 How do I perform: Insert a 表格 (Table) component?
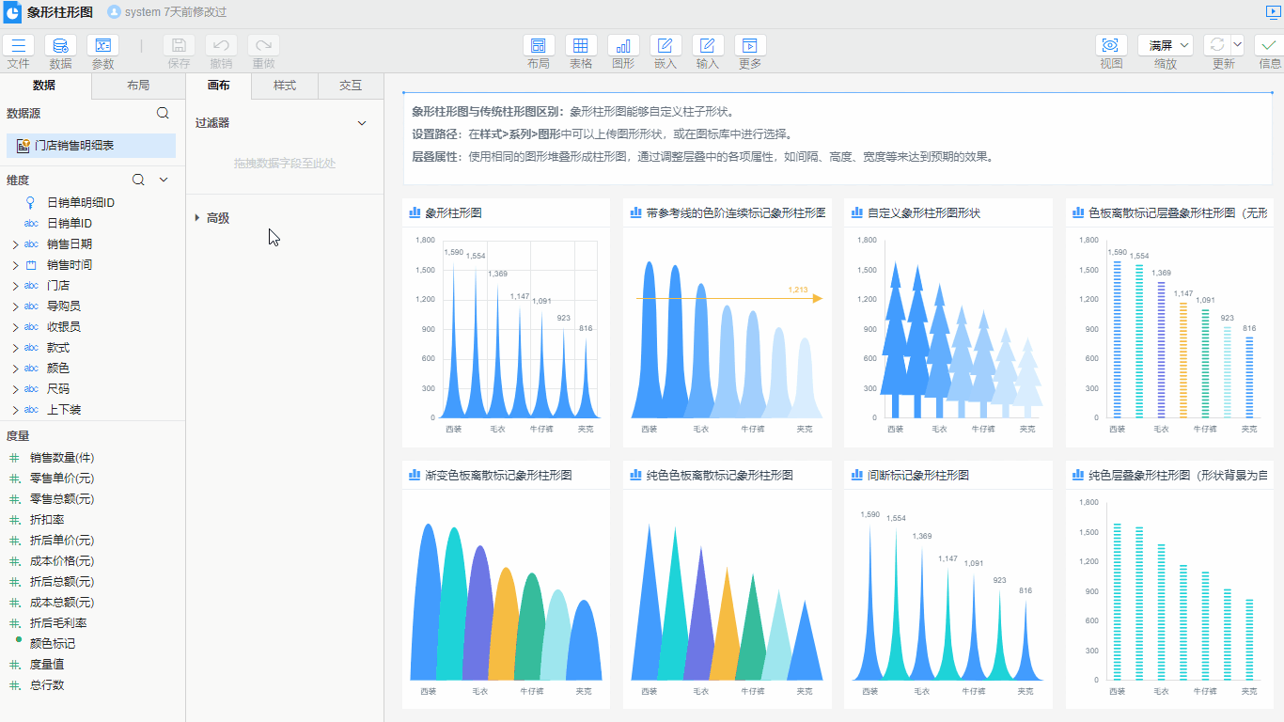click(x=581, y=46)
